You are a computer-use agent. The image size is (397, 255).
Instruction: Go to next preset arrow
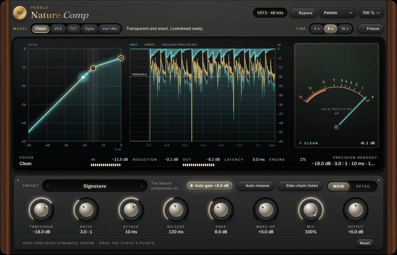pyautogui.click(x=142, y=186)
